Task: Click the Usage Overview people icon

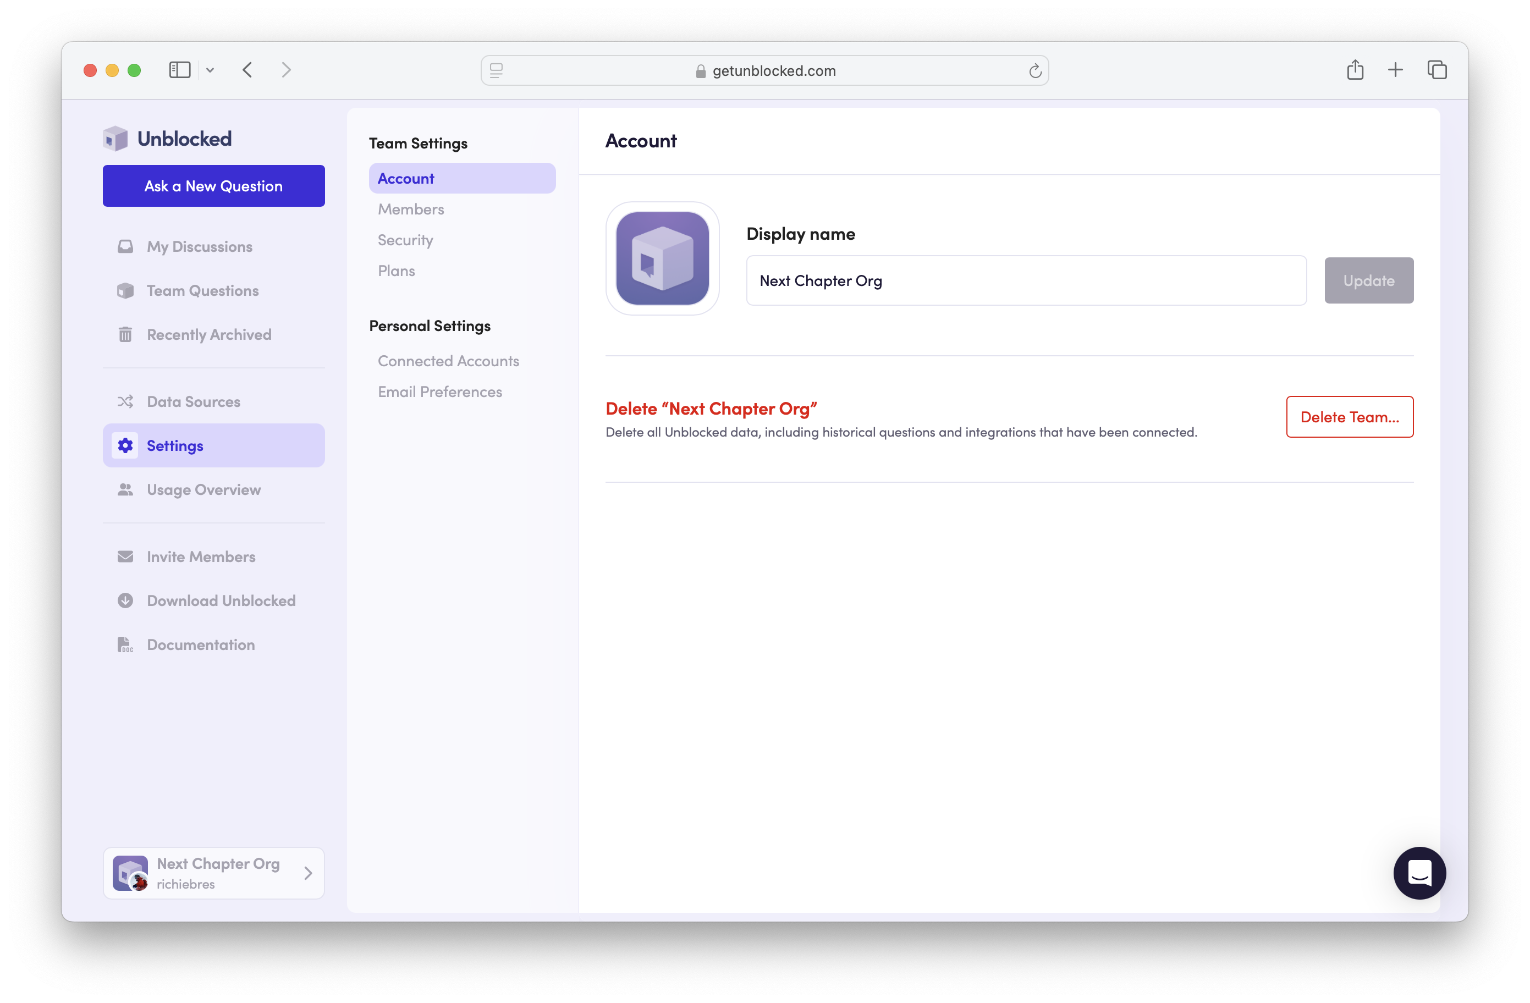Action: [x=125, y=490]
